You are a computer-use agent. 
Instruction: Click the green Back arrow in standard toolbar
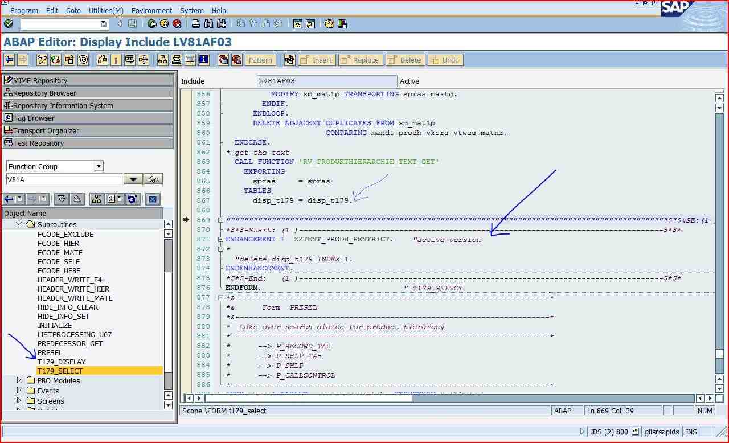(x=151, y=24)
